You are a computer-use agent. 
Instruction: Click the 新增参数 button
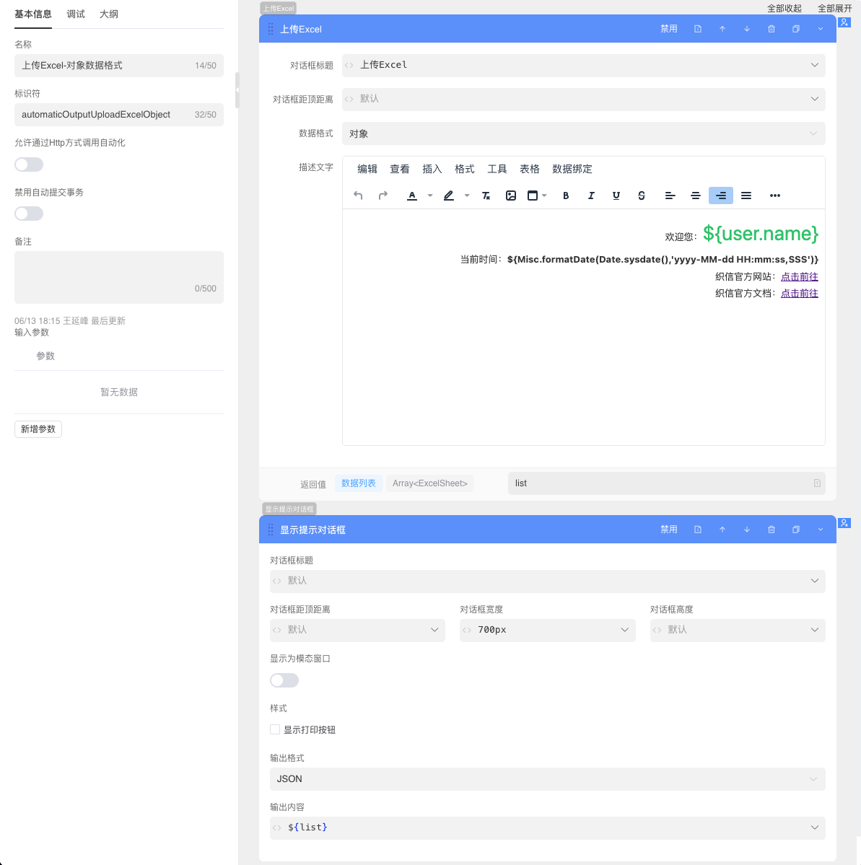tap(38, 429)
